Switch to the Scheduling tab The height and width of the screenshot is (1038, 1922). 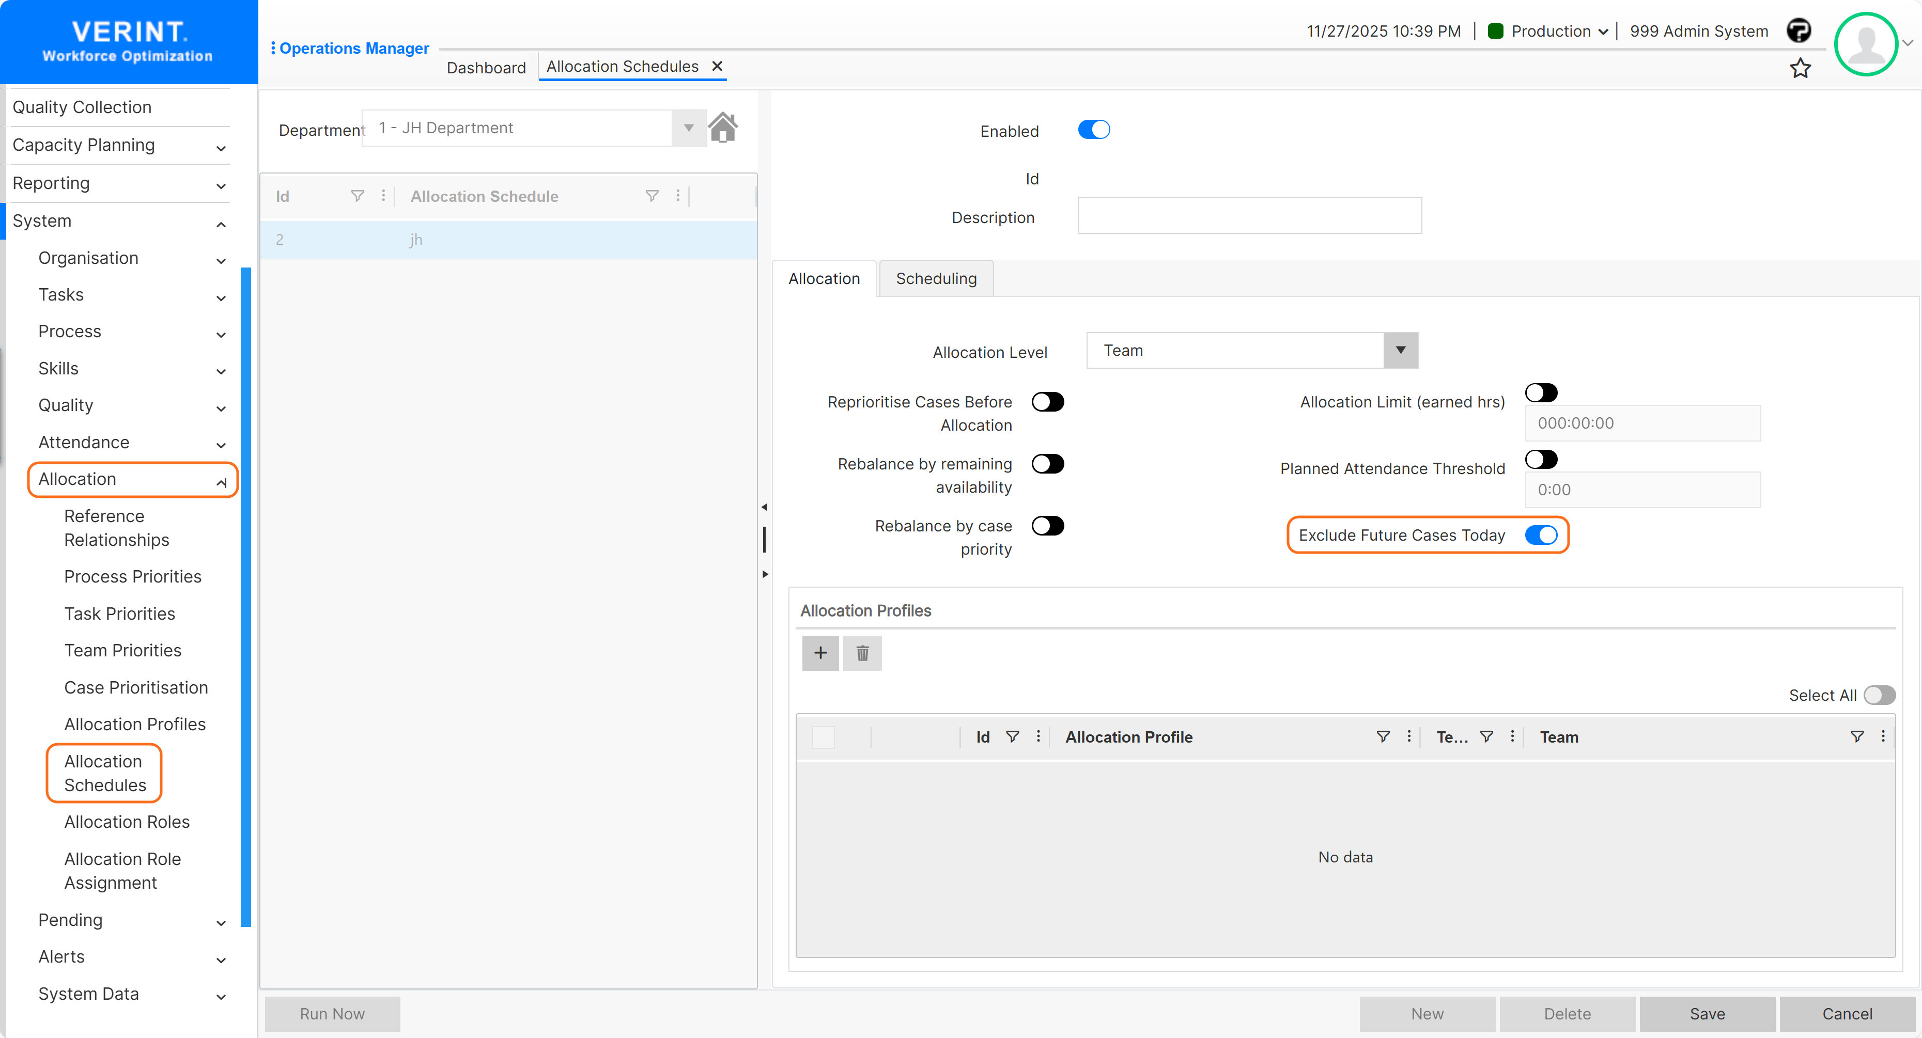(936, 278)
